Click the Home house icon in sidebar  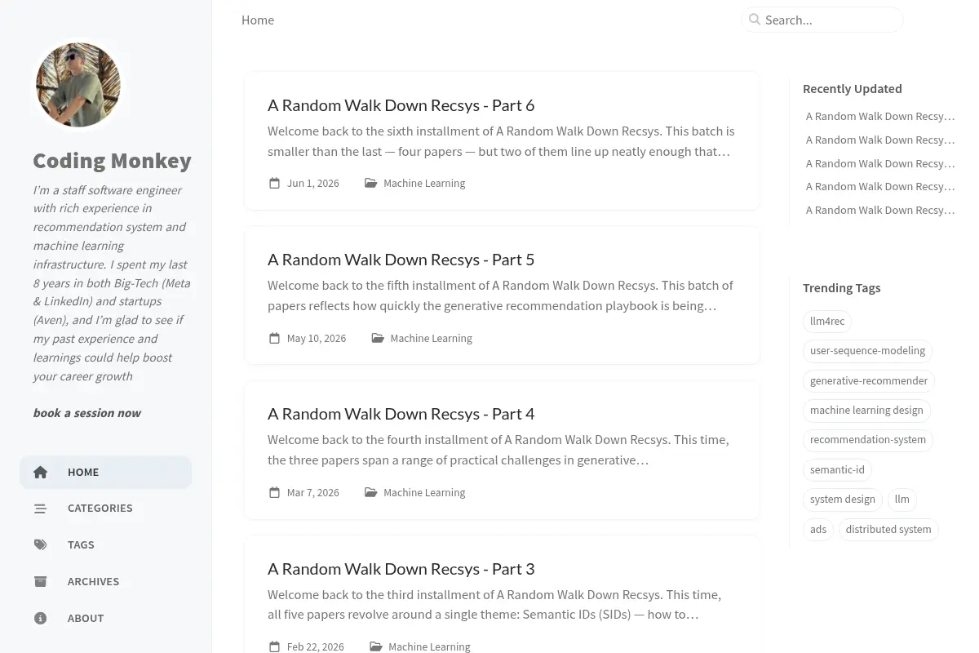coord(40,472)
